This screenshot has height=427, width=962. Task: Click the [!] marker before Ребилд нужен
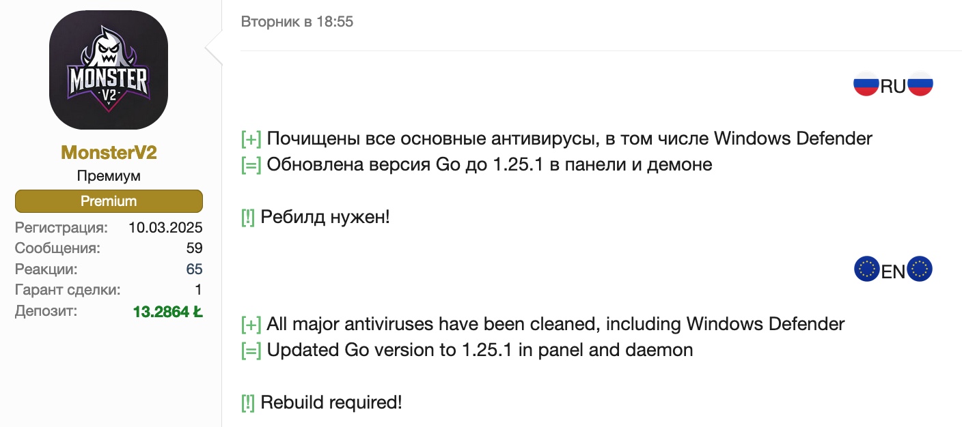248,218
